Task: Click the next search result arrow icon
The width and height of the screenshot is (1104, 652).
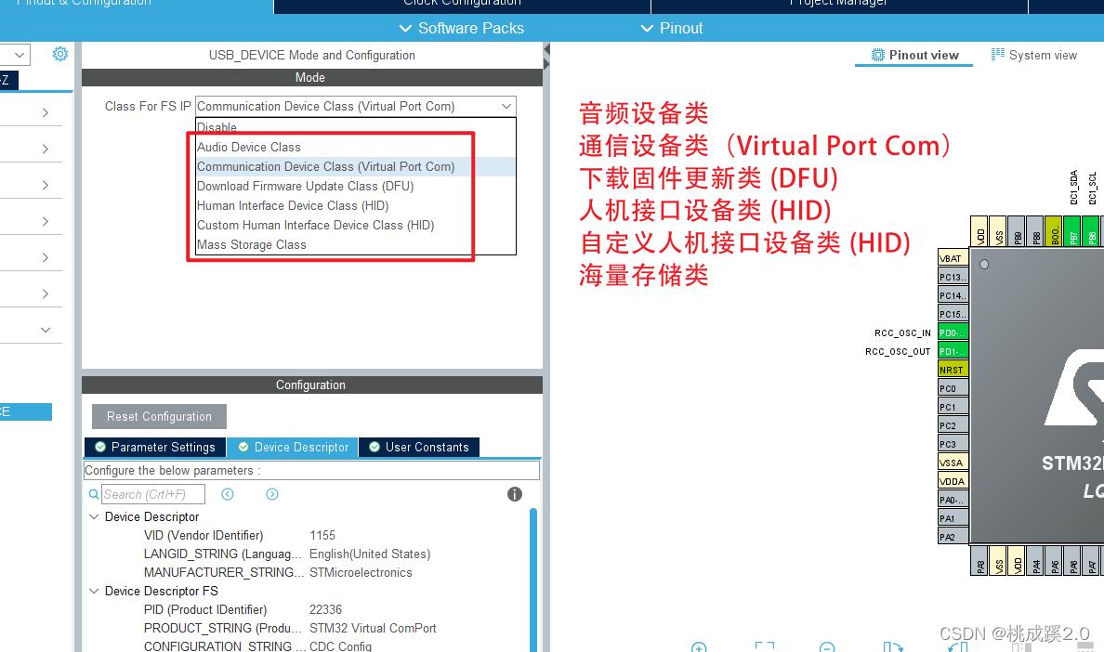Action: pos(271,494)
